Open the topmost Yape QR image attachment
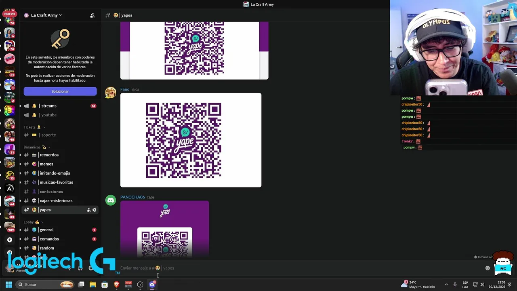 194,51
